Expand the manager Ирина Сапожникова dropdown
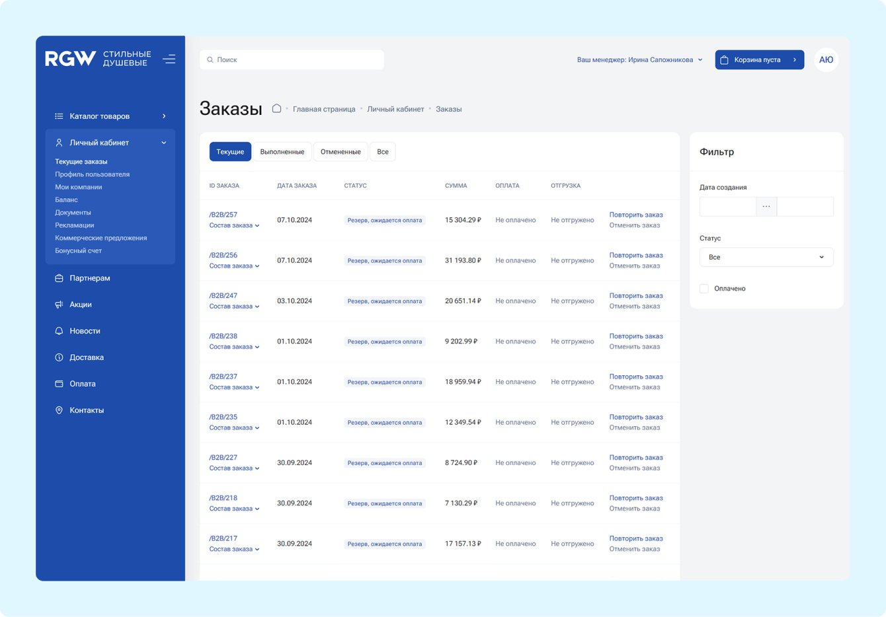This screenshot has width=886, height=617. click(x=640, y=59)
